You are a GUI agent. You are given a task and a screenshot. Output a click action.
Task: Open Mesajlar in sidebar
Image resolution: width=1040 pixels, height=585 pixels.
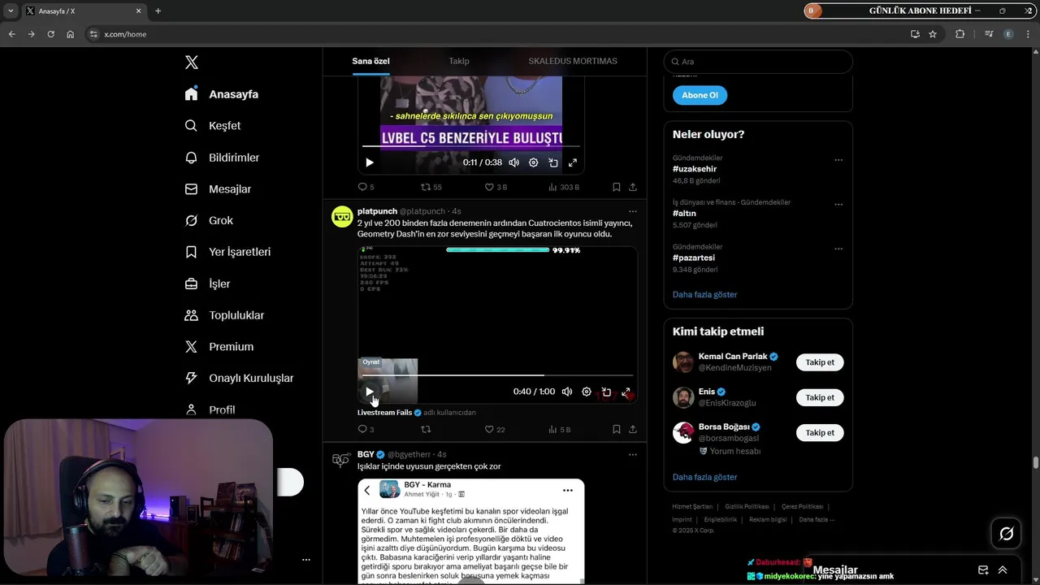point(218,189)
